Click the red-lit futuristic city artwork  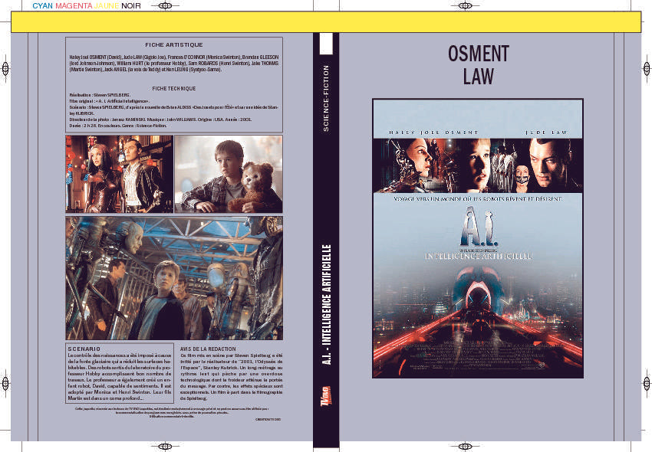pyautogui.click(x=478, y=322)
